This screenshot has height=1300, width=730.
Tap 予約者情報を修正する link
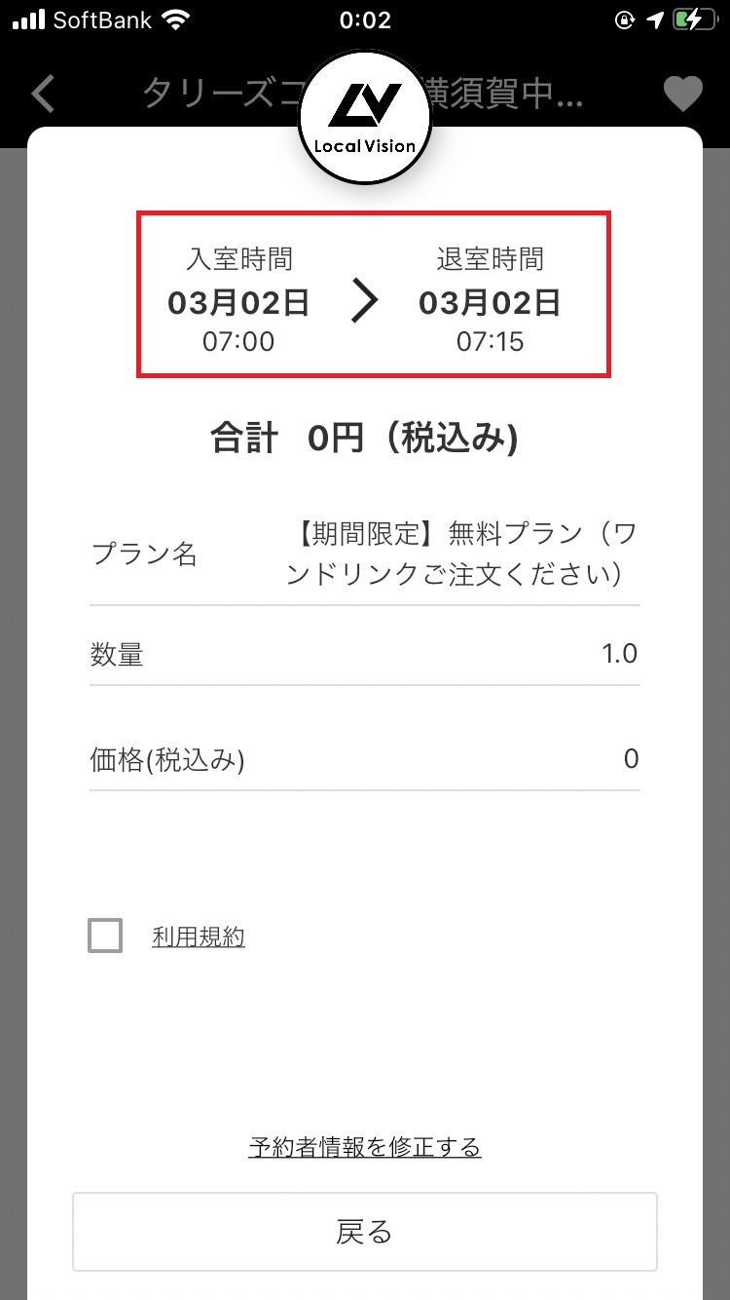click(x=365, y=1147)
